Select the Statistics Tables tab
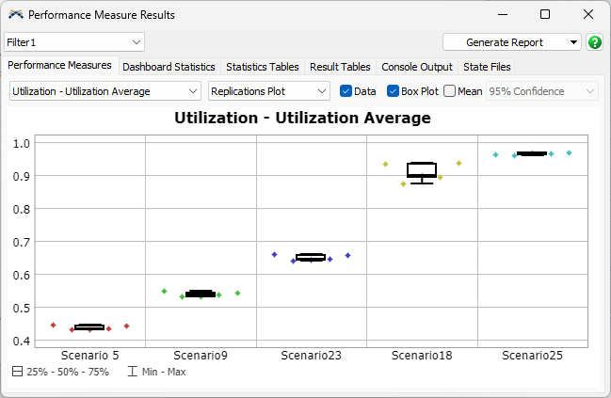The width and height of the screenshot is (611, 398). pyautogui.click(x=262, y=67)
